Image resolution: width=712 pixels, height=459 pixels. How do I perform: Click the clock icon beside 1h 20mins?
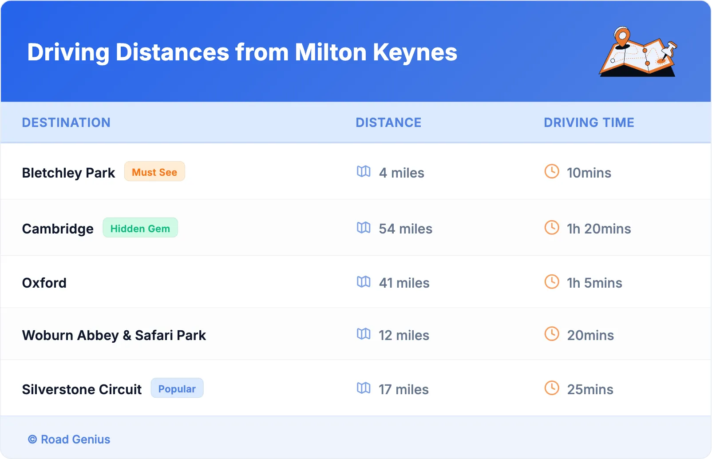tap(552, 227)
